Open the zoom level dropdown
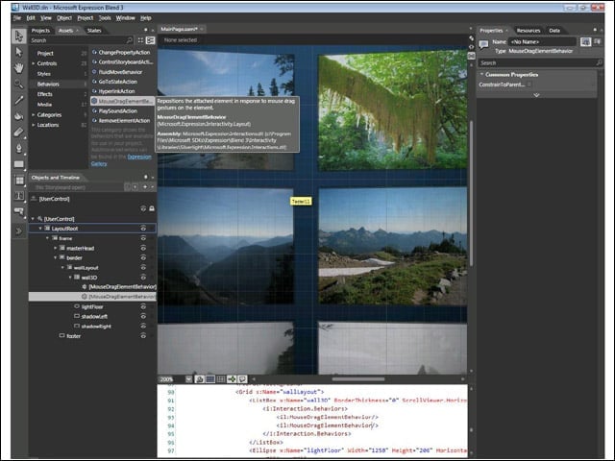The height and width of the screenshot is (461, 615). tap(188, 379)
